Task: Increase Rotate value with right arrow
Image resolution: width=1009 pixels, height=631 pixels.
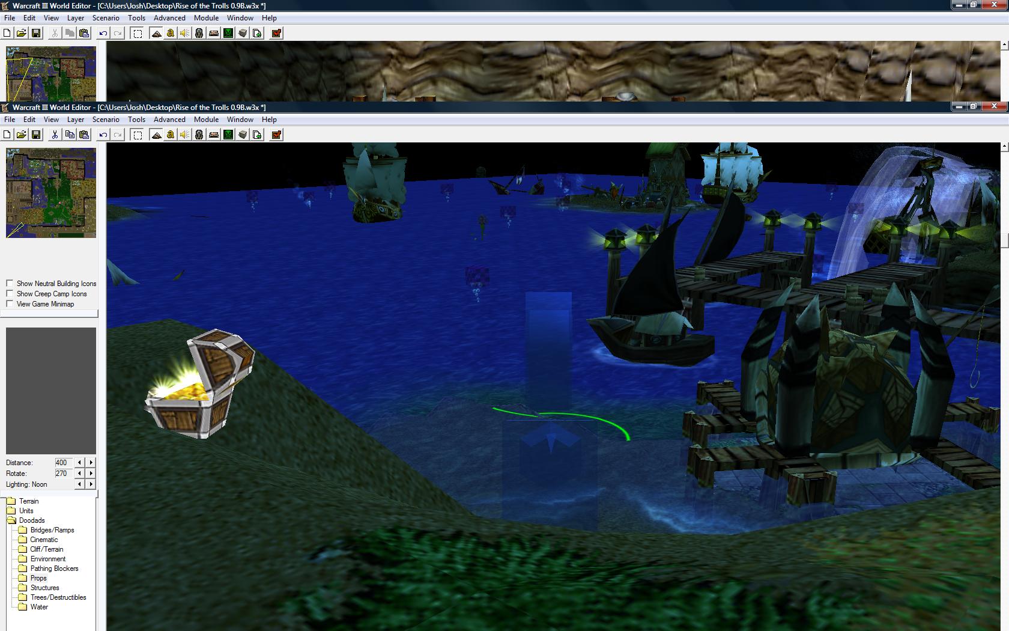Action: pyautogui.click(x=91, y=474)
